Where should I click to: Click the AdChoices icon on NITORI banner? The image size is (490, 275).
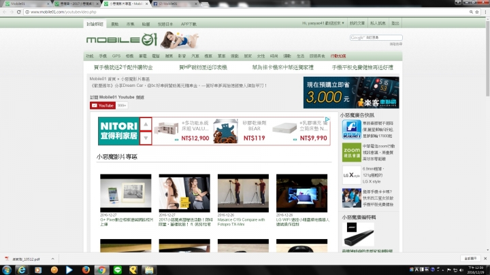327,119
